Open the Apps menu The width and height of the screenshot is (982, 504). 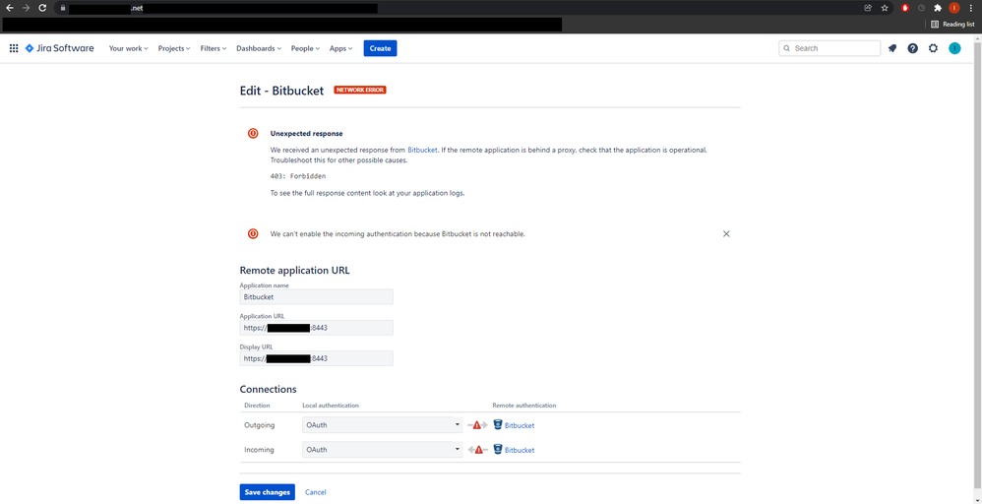(341, 48)
